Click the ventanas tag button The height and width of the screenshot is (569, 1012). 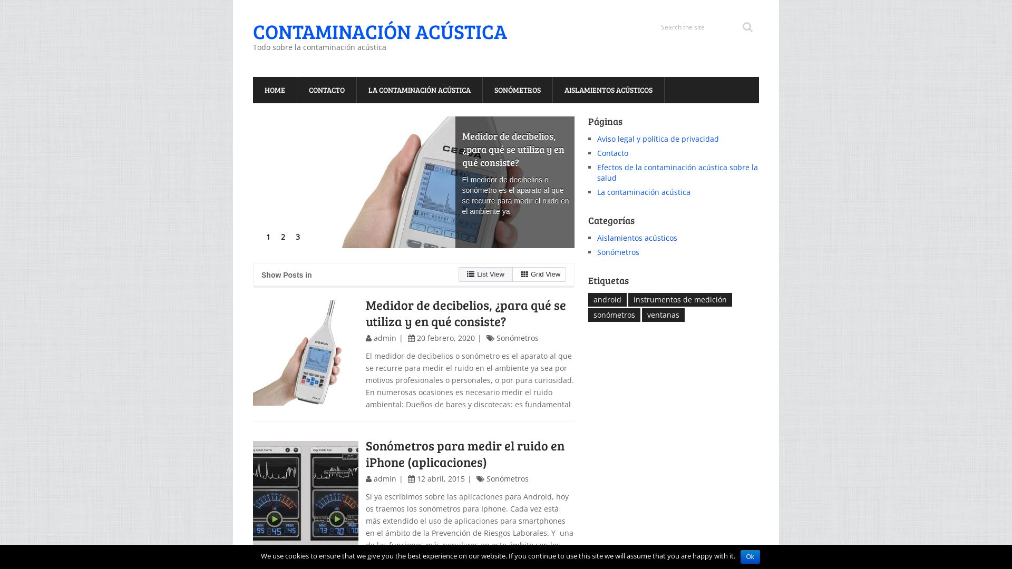coord(663,316)
